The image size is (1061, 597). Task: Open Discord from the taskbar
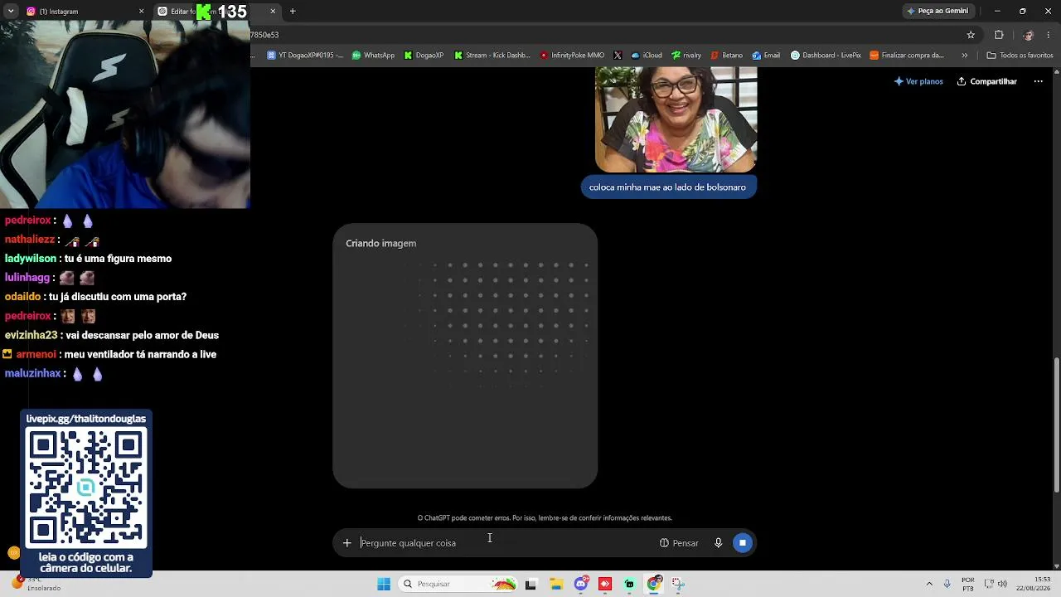coord(581,584)
